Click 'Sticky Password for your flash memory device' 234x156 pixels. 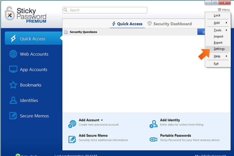coord(190,140)
